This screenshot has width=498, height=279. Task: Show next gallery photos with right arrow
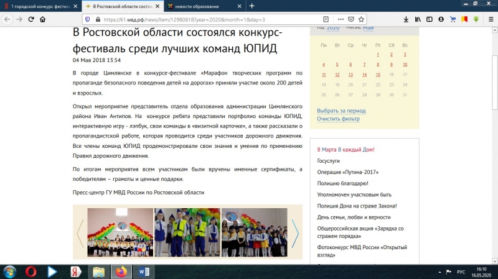[x=295, y=233]
